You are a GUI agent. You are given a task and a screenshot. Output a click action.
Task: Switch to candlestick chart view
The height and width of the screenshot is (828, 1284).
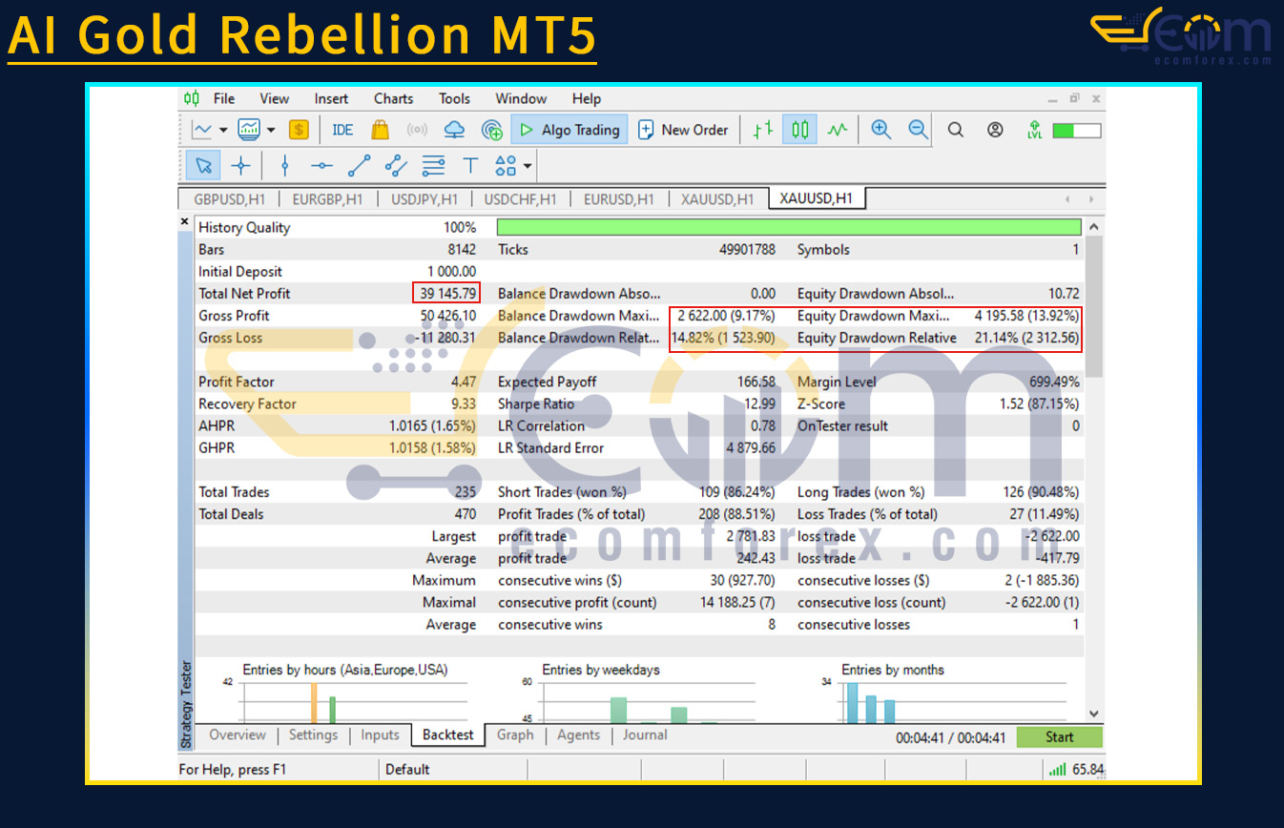799,130
